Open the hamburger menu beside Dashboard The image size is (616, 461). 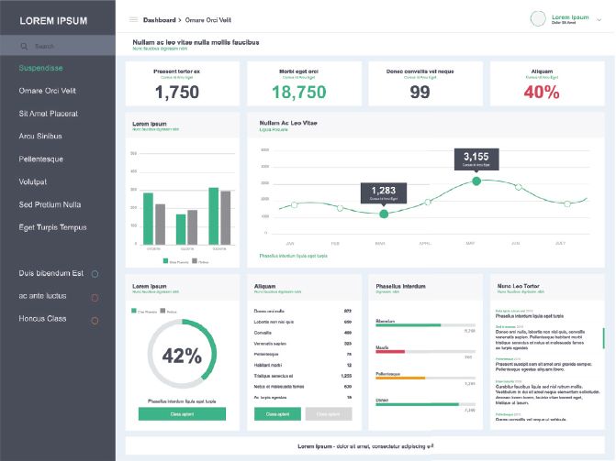[133, 18]
